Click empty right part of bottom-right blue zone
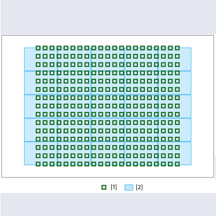 tap(185, 153)
